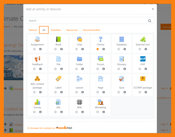Open info details for Lesson activity
The height and width of the screenshot is (137, 175).
[x=83, y=92]
